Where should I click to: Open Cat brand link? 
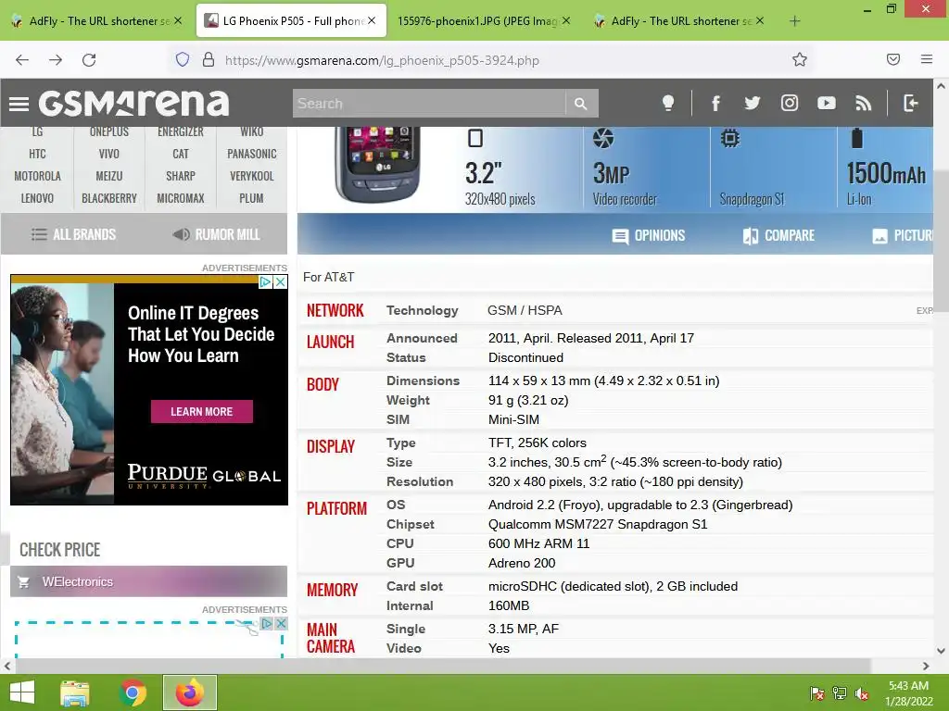pyautogui.click(x=181, y=154)
